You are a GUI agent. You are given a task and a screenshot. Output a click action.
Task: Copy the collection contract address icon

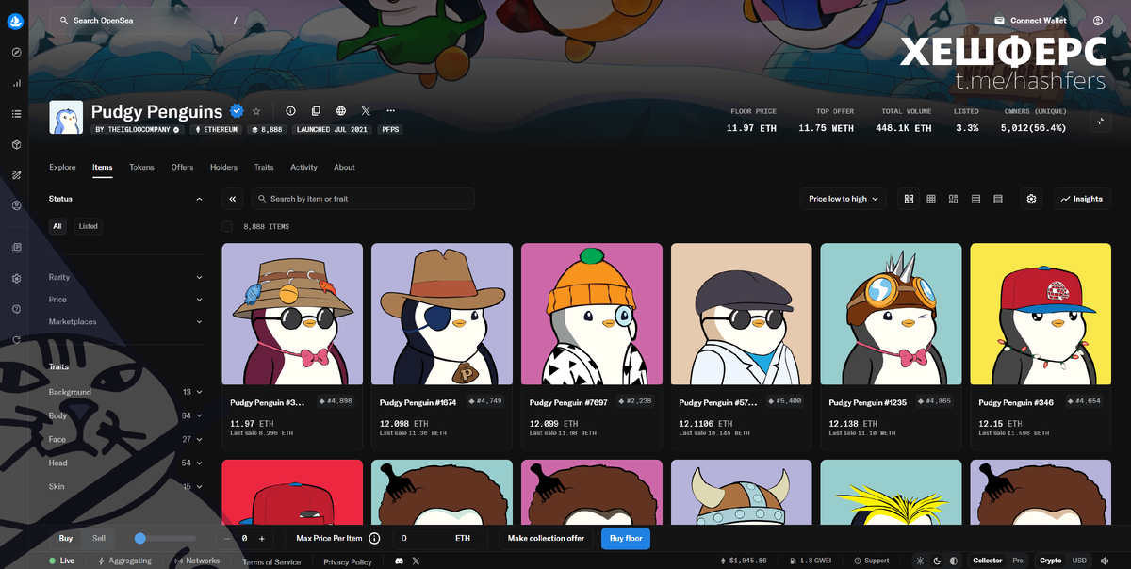[316, 111]
